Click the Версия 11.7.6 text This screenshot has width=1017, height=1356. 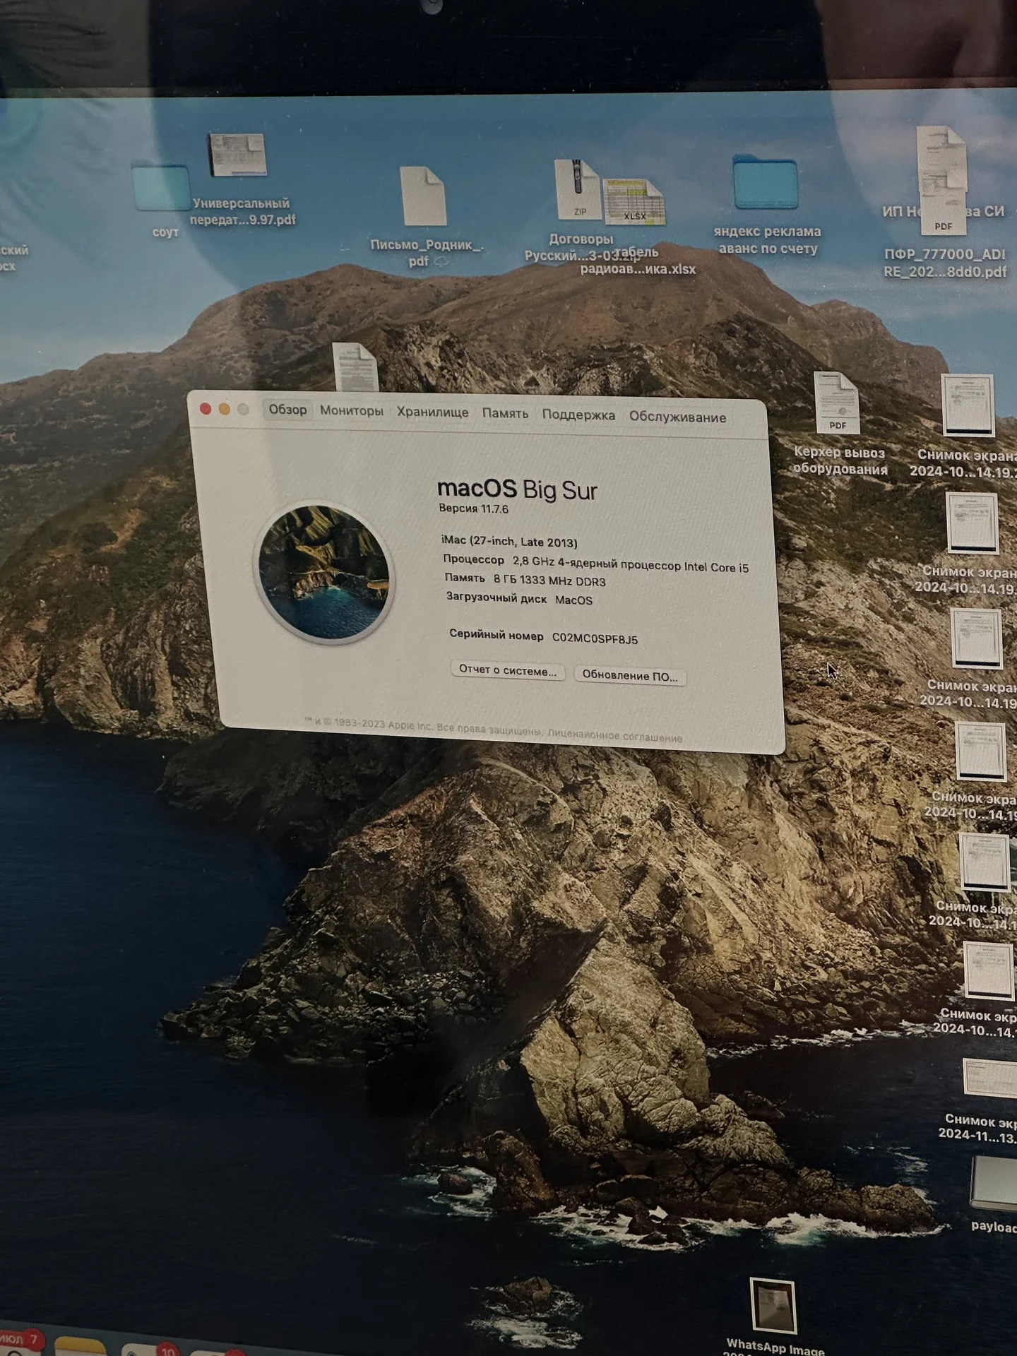(473, 509)
